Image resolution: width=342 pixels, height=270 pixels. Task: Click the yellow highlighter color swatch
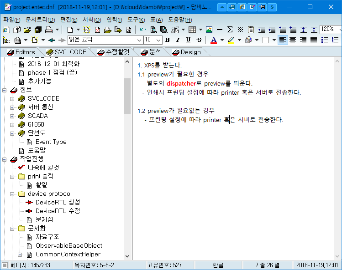[231, 40]
